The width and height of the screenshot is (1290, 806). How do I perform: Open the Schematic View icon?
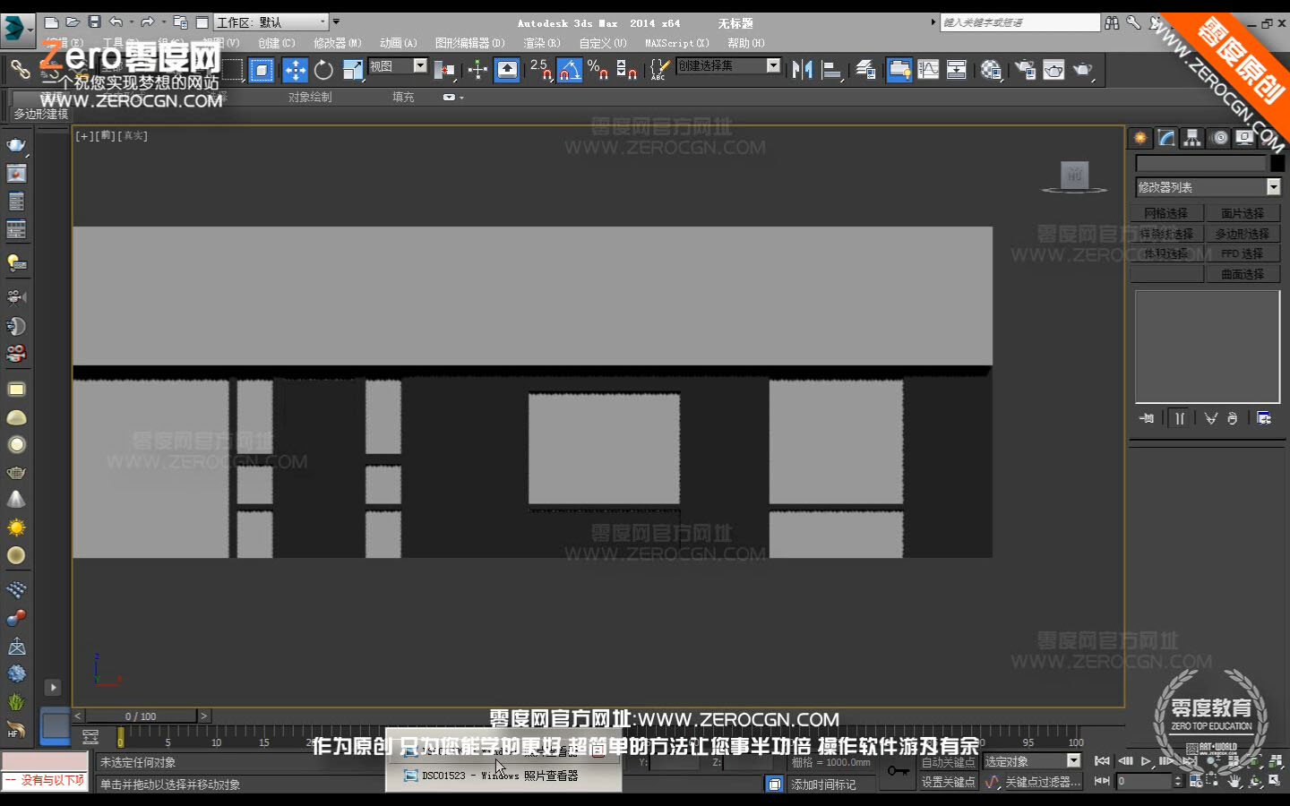[x=957, y=70]
